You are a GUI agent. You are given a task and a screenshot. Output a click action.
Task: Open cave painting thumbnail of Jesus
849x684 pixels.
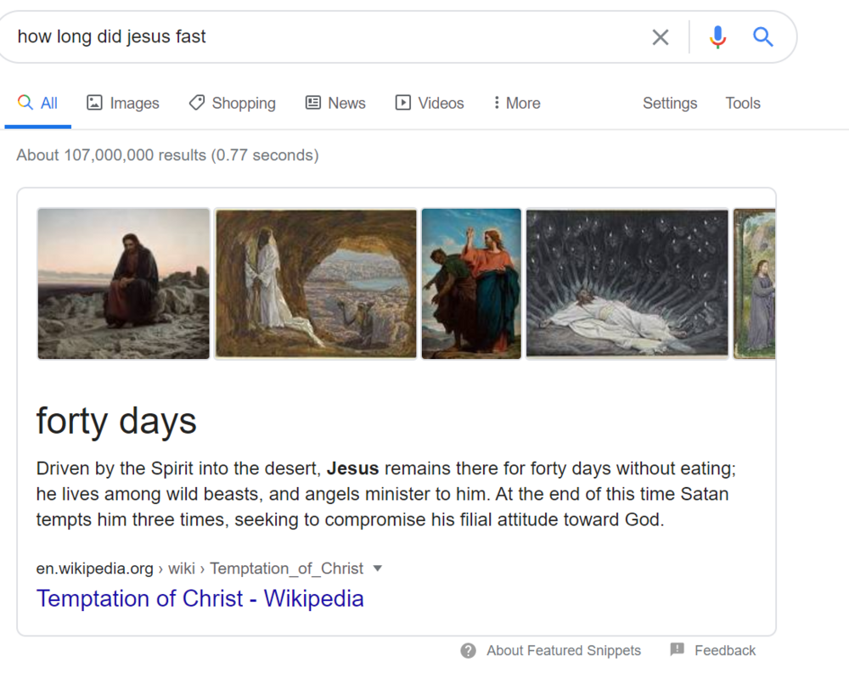point(316,283)
